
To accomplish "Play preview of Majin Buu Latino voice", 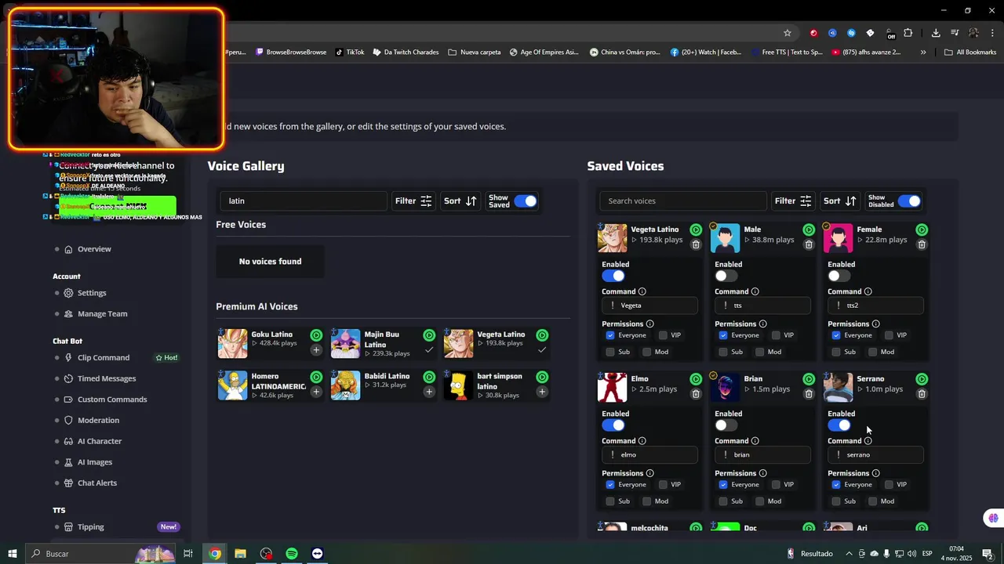I will pos(429,335).
